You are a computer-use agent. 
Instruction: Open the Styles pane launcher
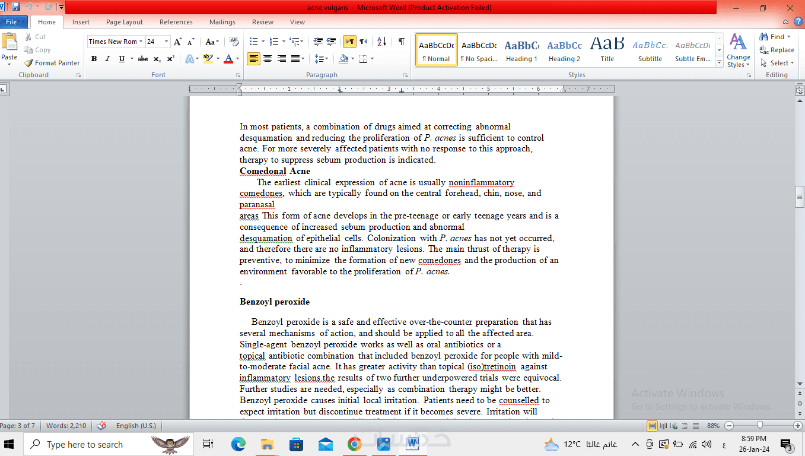(749, 75)
